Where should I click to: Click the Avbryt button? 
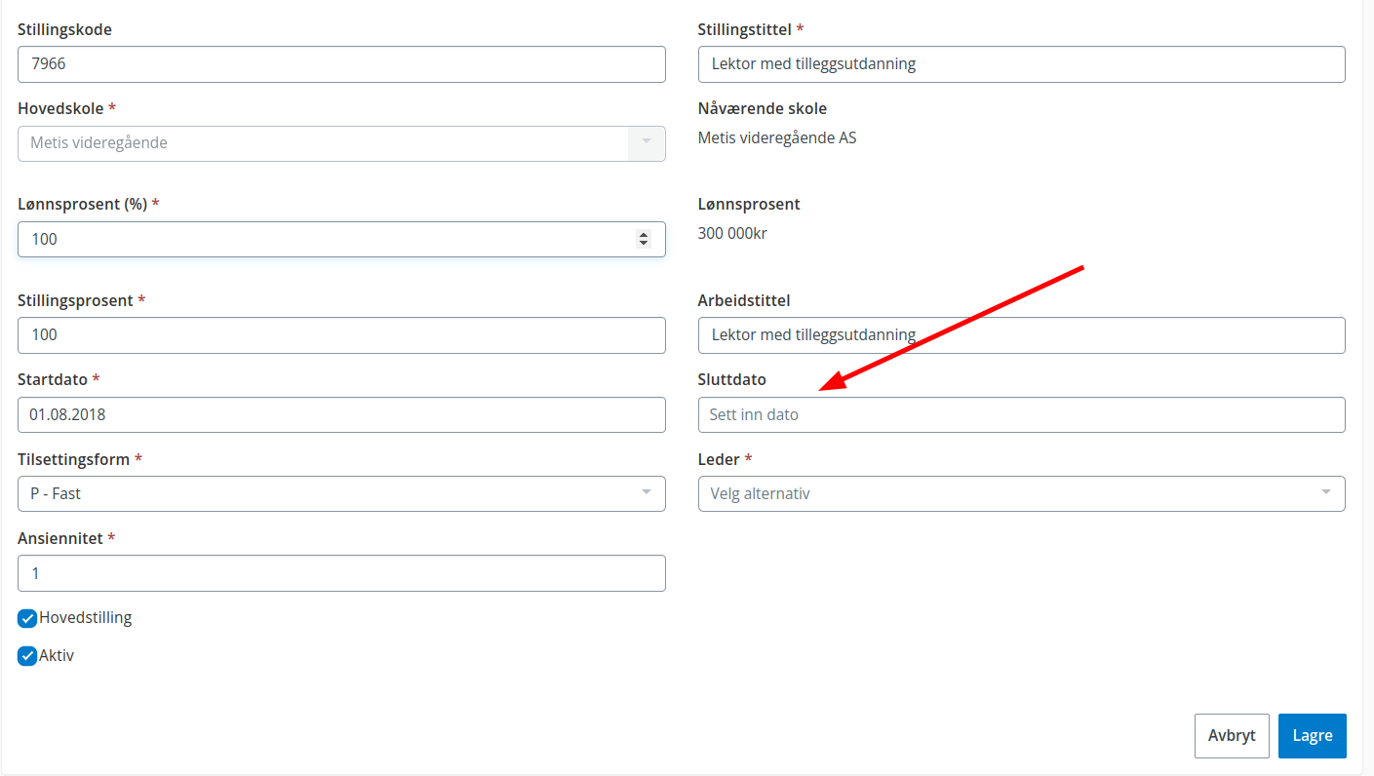pyautogui.click(x=1232, y=736)
